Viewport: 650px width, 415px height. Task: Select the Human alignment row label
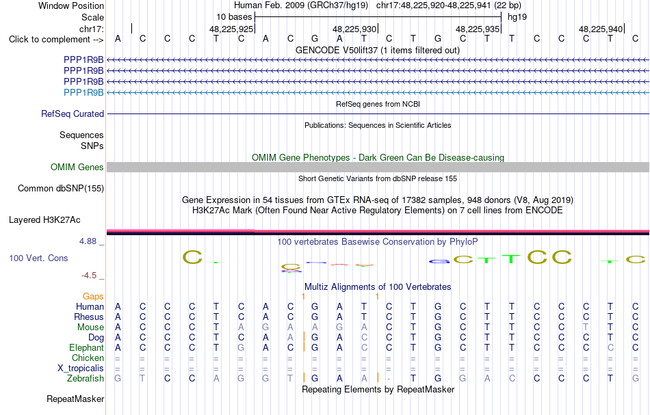pos(90,306)
